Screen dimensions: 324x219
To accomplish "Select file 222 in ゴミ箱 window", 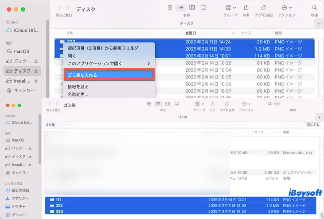I will click(181, 206).
